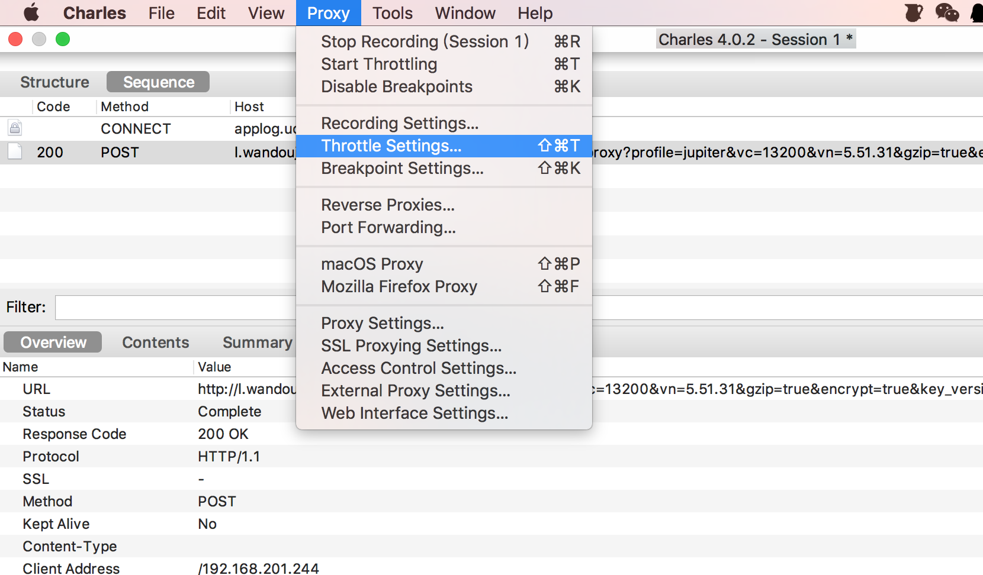Select the Overview tab
The width and height of the screenshot is (983, 575).
53,343
